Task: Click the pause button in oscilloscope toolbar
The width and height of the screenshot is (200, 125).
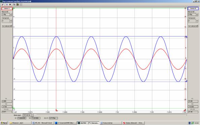Action: (7, 4)
